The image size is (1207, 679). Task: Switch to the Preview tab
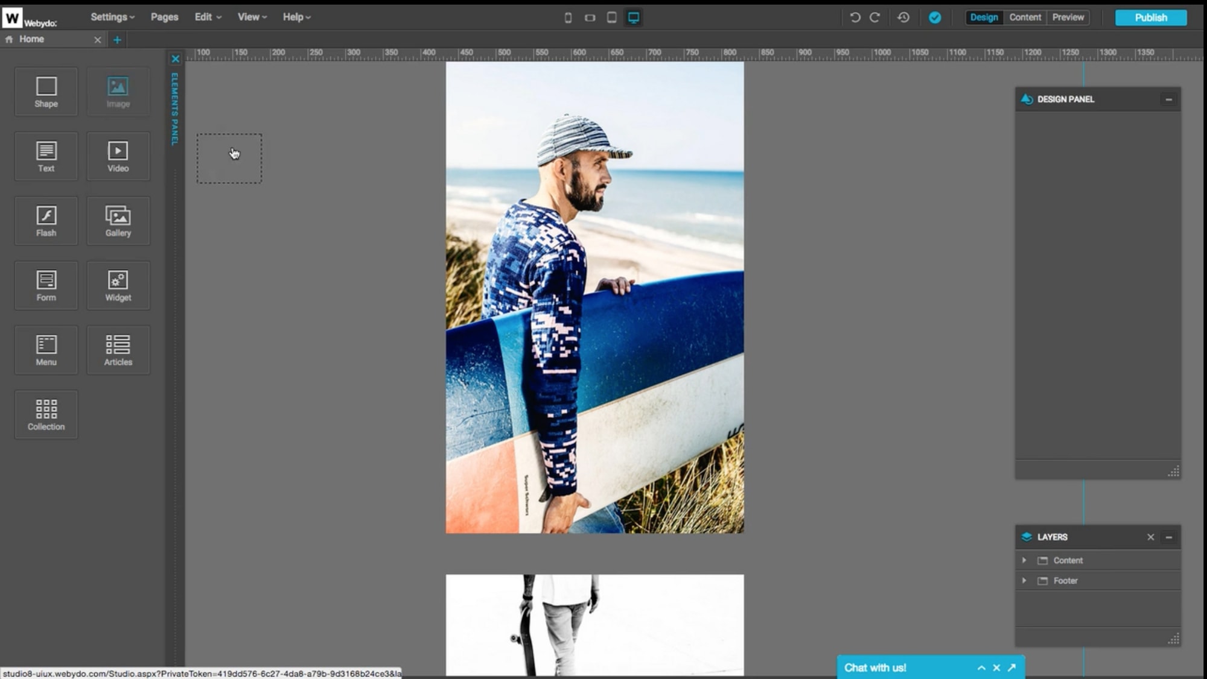pyautogui.click(x=1067, y=17)
